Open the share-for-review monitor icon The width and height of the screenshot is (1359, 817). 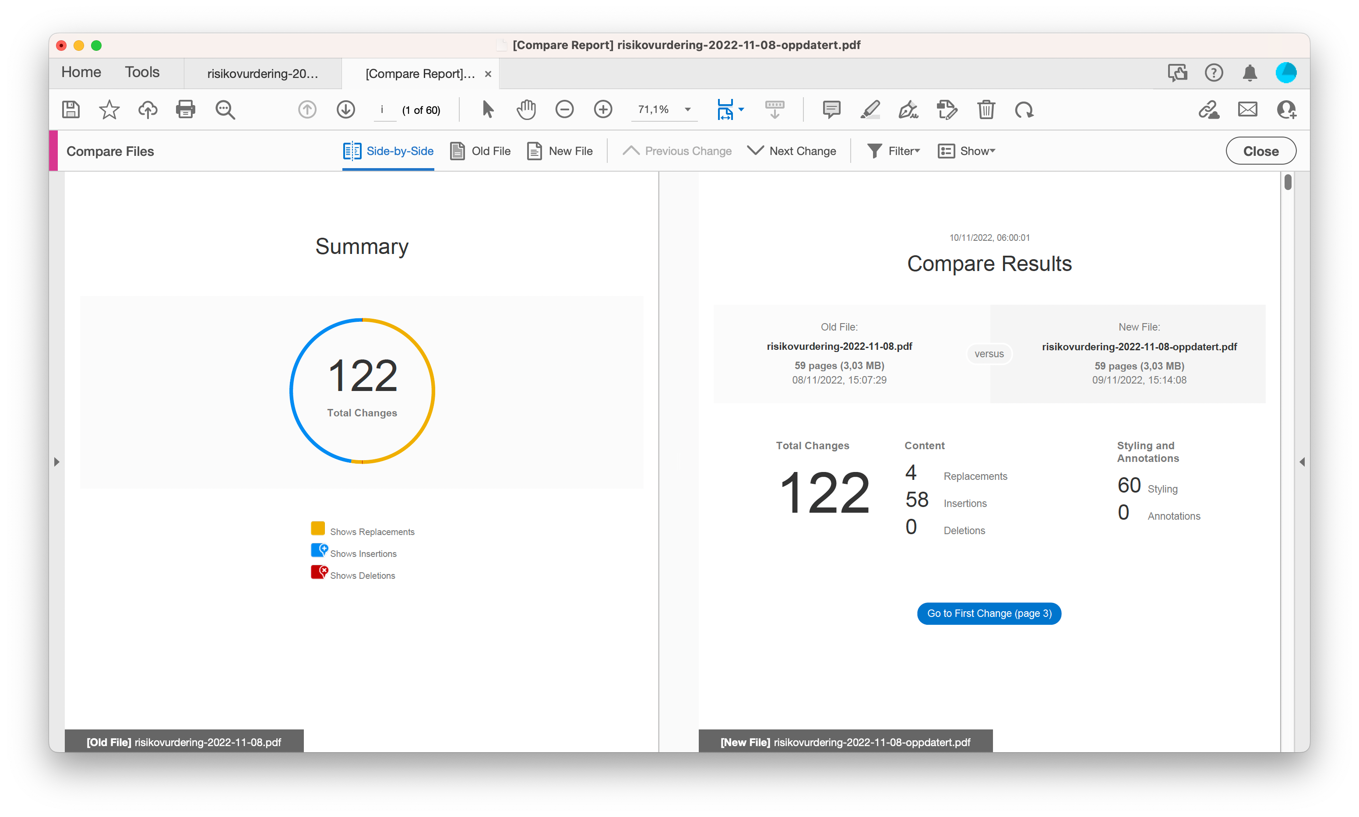click(x=1177, y=73)
